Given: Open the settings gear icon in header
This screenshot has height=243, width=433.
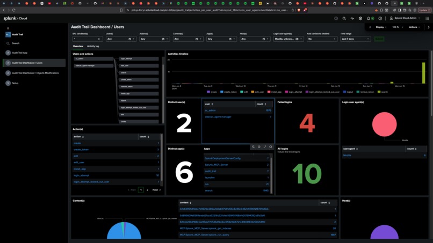Looking at the screenshot, I should 360,18.
